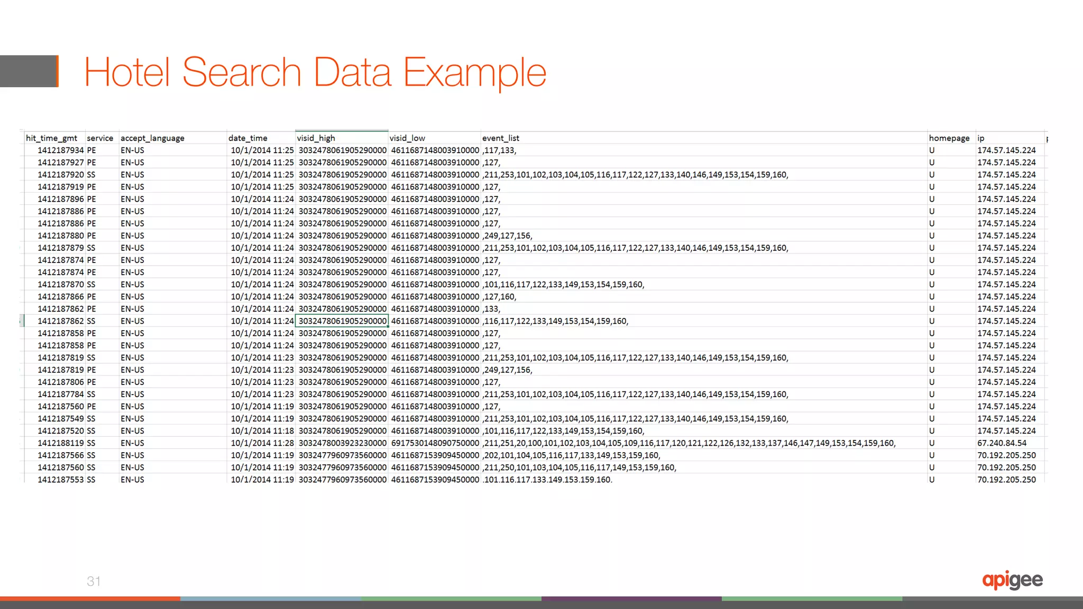This screenshot has width=1083, height=609.
Task: Select hit time cell 1412187566
Action: tap(54, 455)
